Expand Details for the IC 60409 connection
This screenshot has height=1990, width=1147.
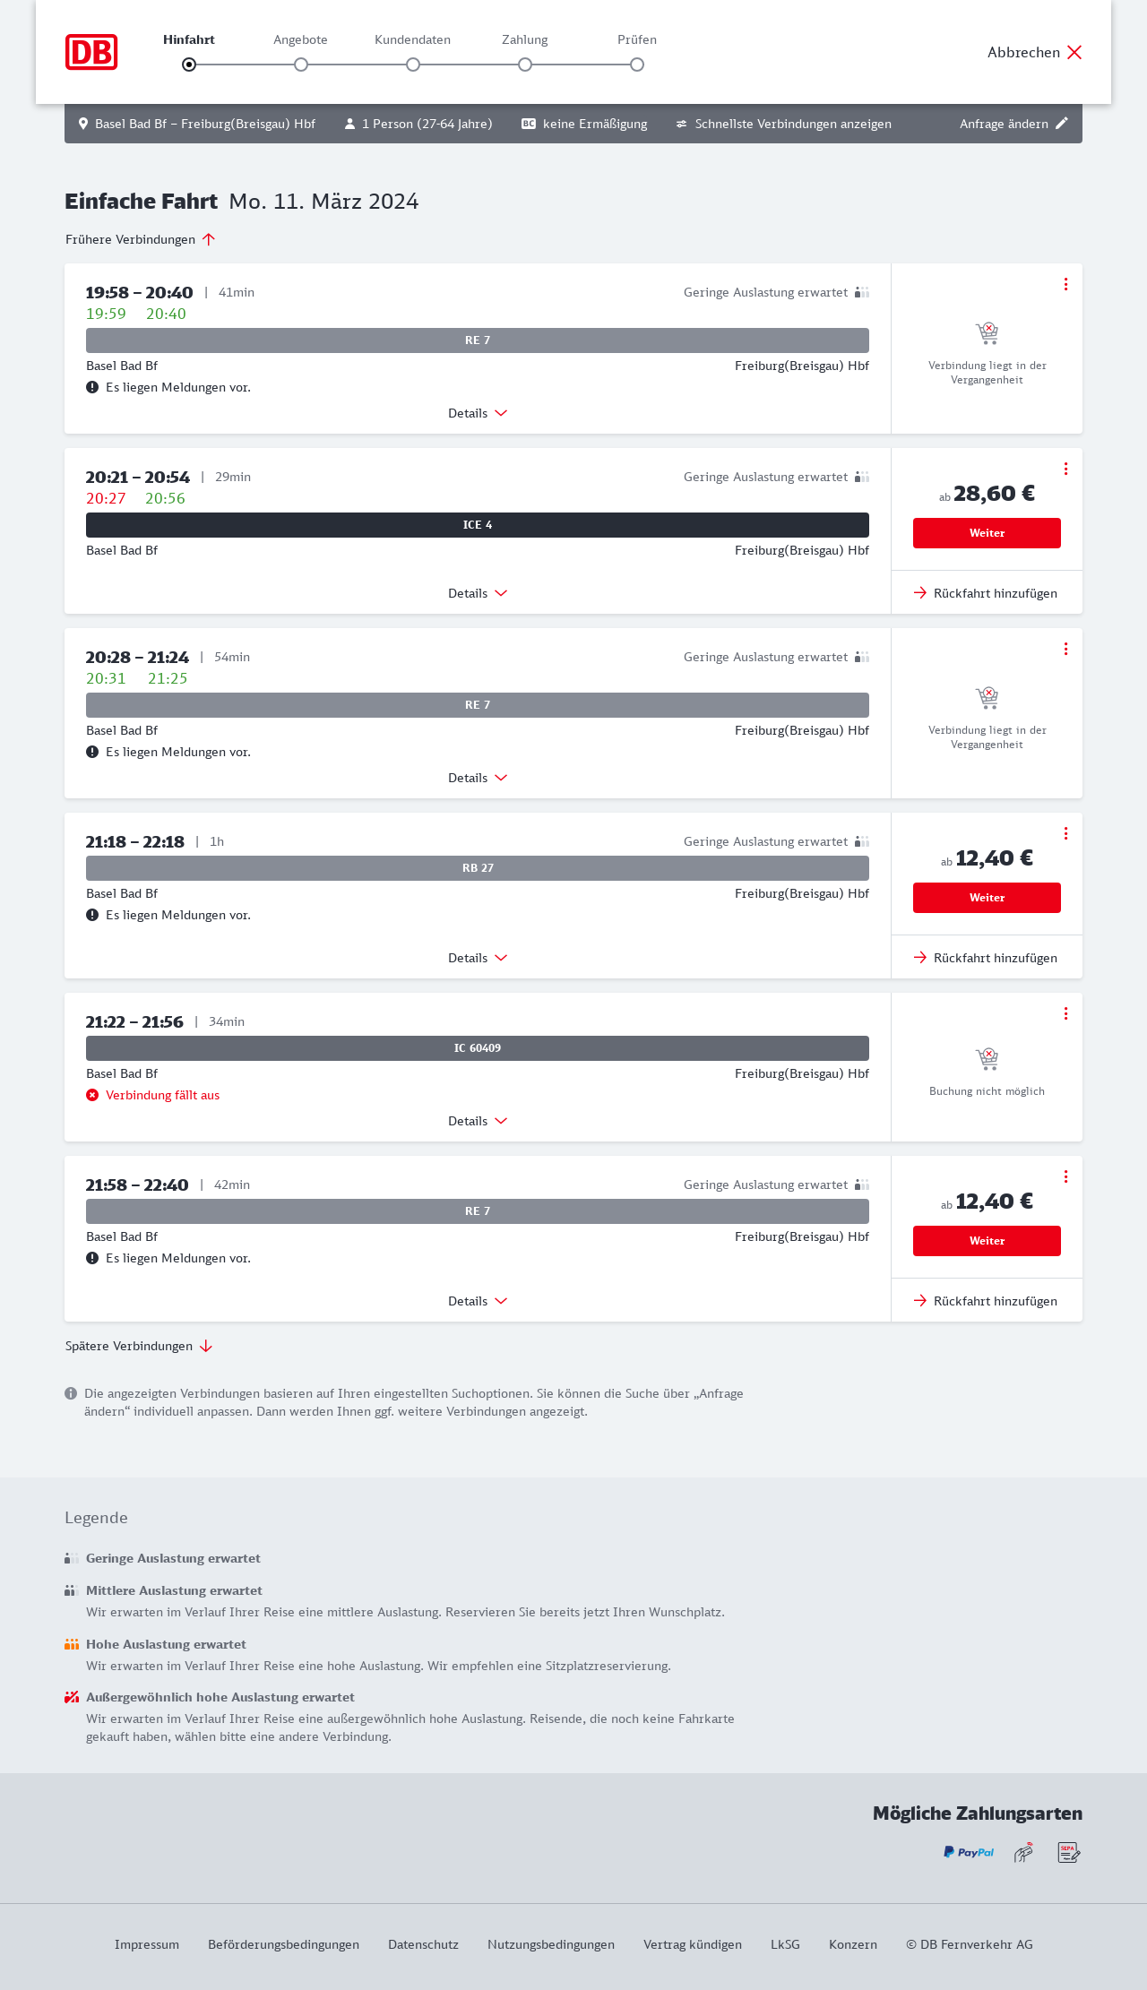[x=478, y=1121]
